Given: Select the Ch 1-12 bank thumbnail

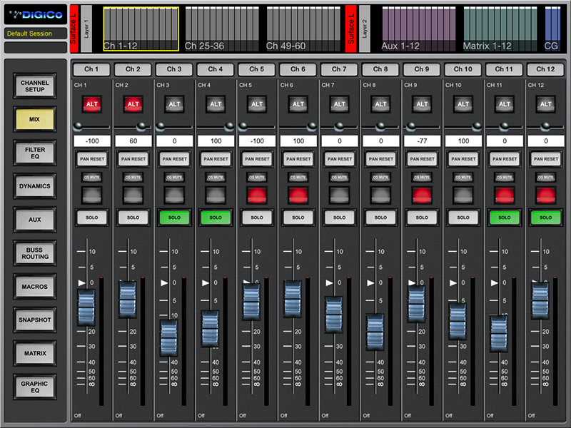Looking at the screenshot, I should coord(141,29).
